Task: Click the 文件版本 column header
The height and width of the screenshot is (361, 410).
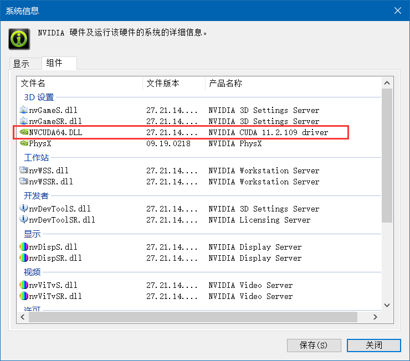Action: tap(174, 83)
